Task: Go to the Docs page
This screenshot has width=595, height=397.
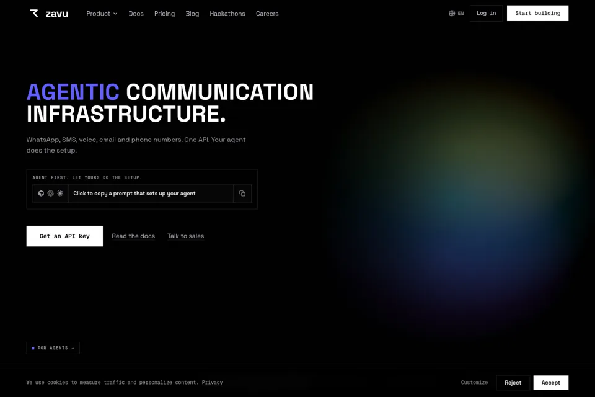Action: pos(136,13)
